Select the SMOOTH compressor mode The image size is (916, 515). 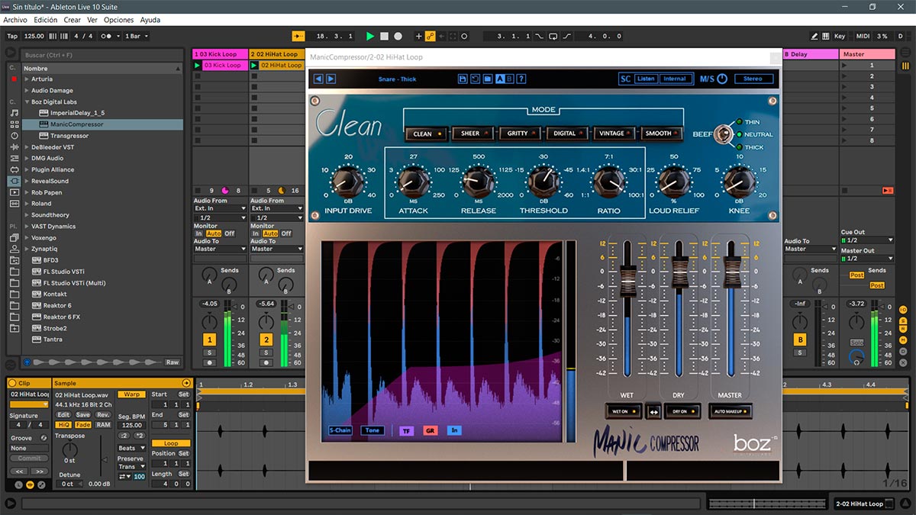[x=662, y=134]
